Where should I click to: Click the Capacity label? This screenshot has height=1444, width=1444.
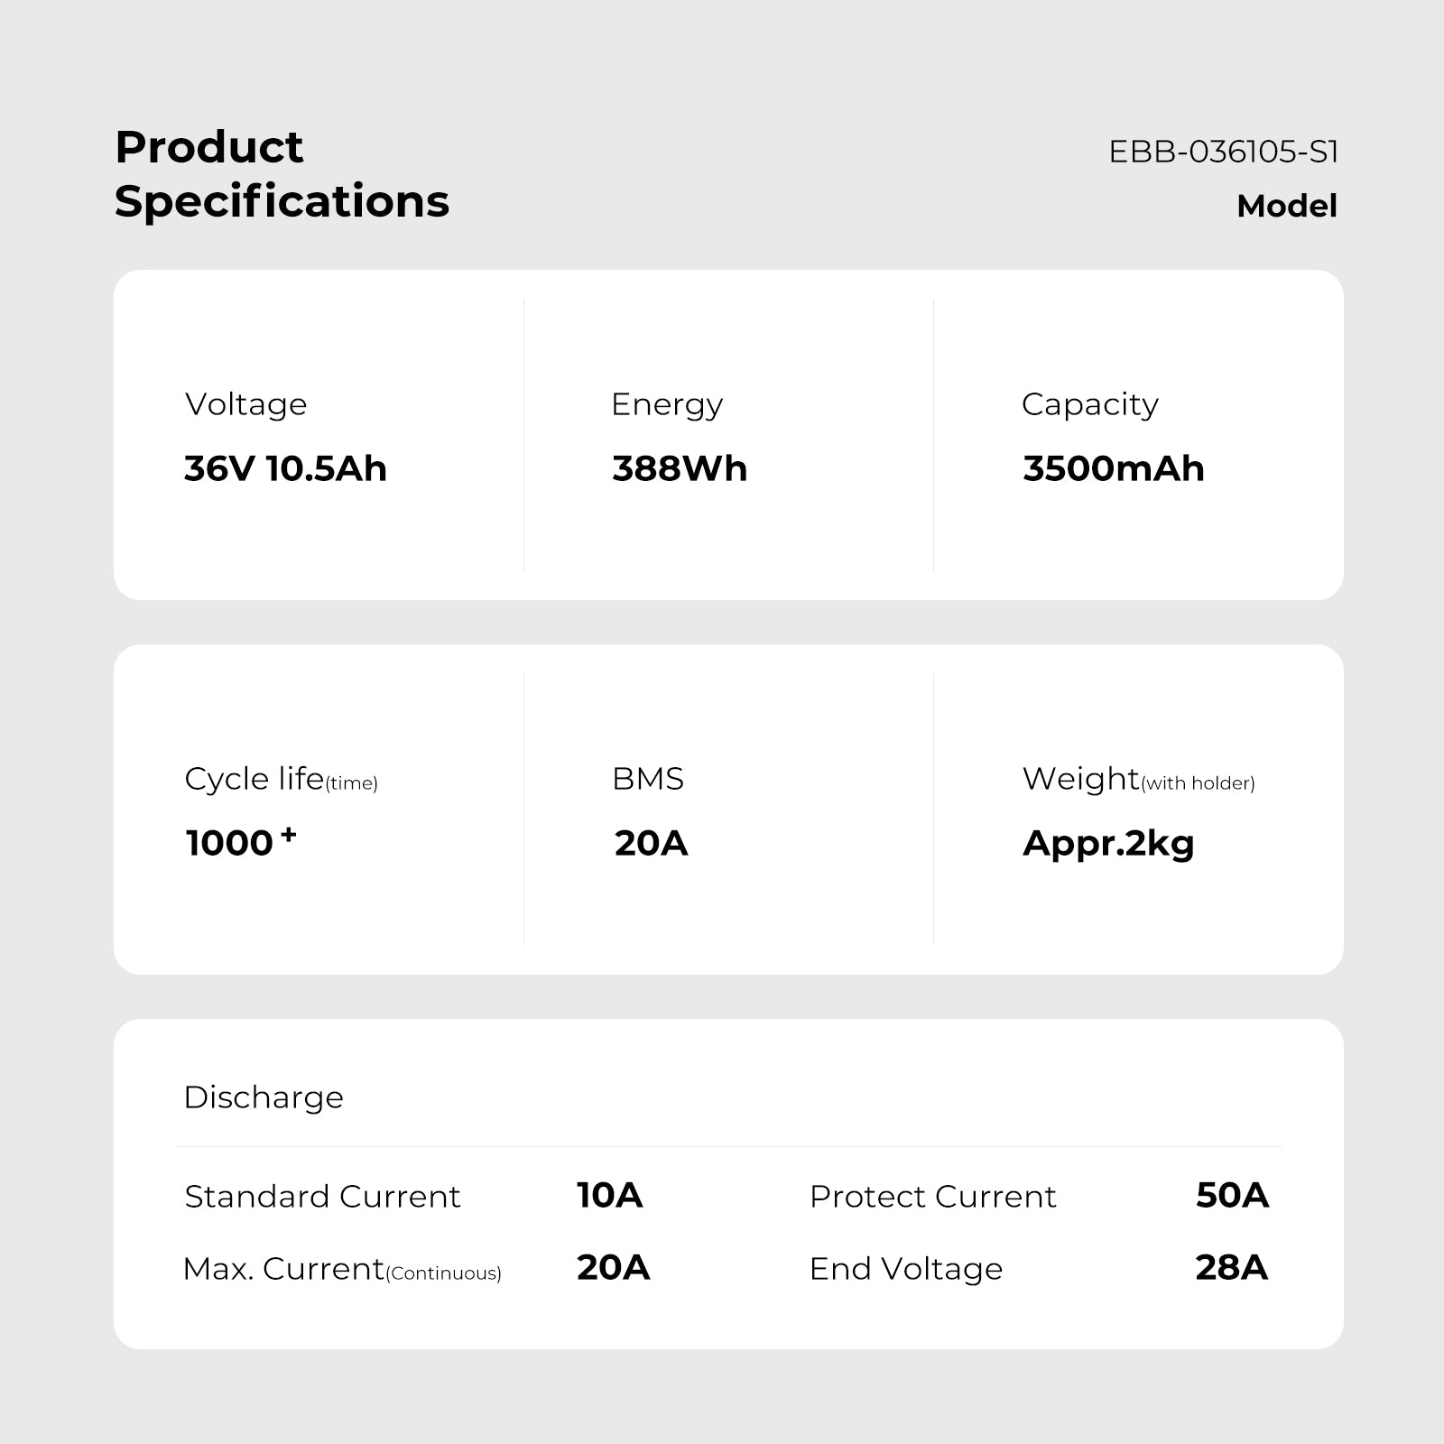[1089, 404]
